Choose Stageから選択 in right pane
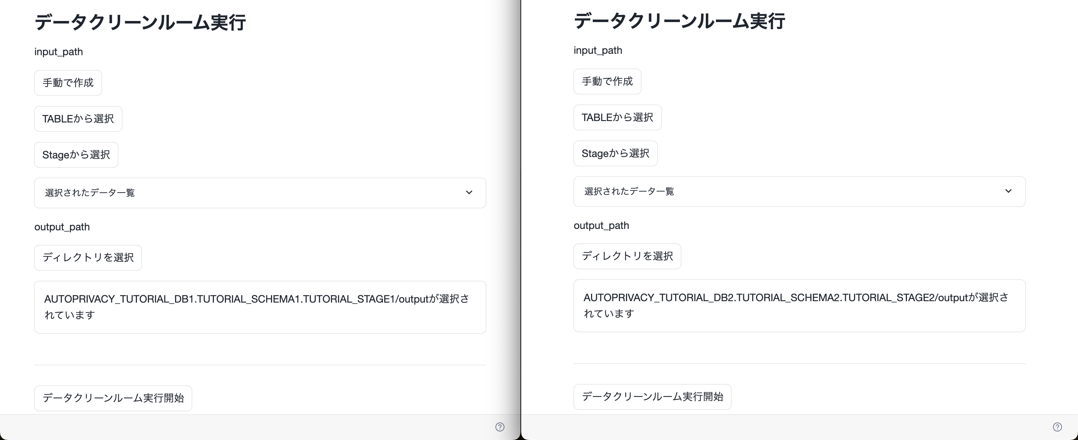The height and width of the screenshot is (440, 1078). pos(615,153)
